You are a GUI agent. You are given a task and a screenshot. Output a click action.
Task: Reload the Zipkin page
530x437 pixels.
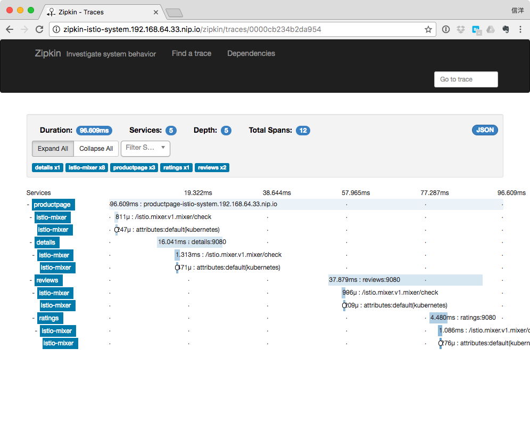39,29
